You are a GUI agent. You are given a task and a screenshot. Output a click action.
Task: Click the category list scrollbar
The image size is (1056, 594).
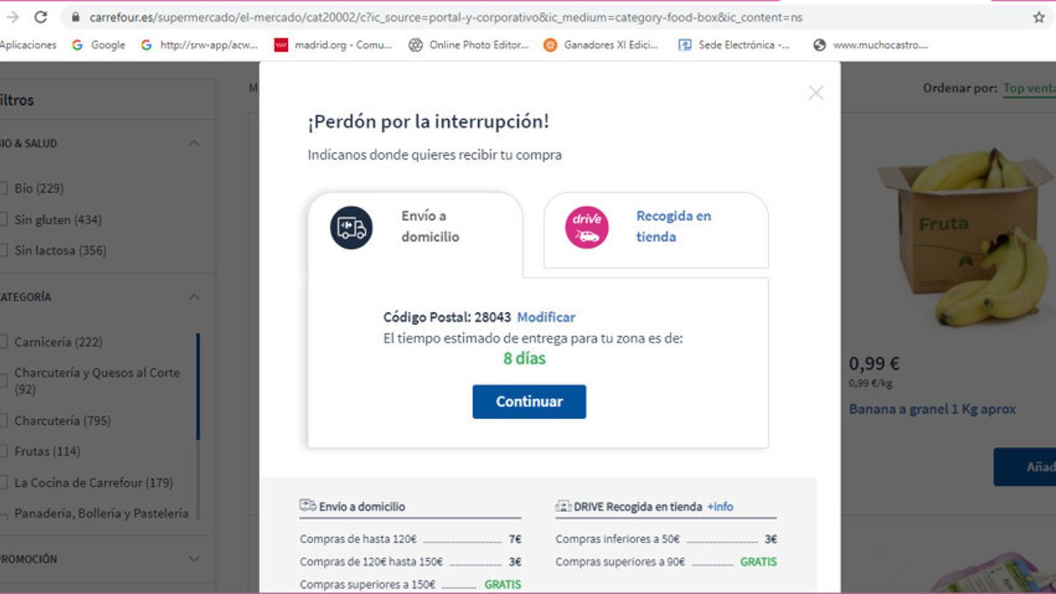click(x=198, y=386)
